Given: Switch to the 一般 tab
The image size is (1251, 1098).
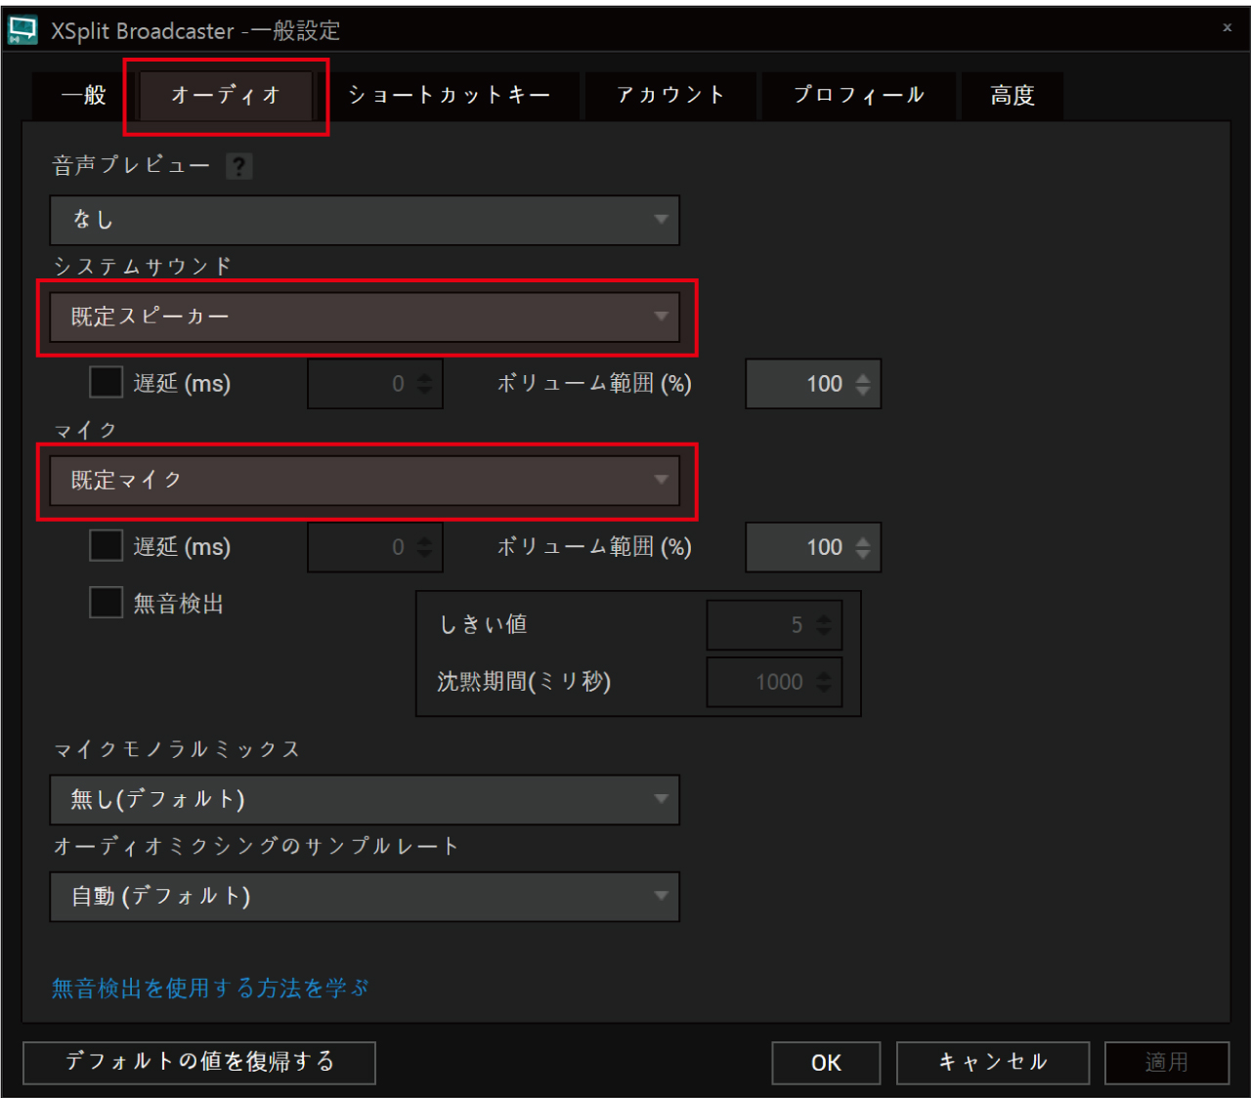Looking at the screenshot, I should 84,96.
